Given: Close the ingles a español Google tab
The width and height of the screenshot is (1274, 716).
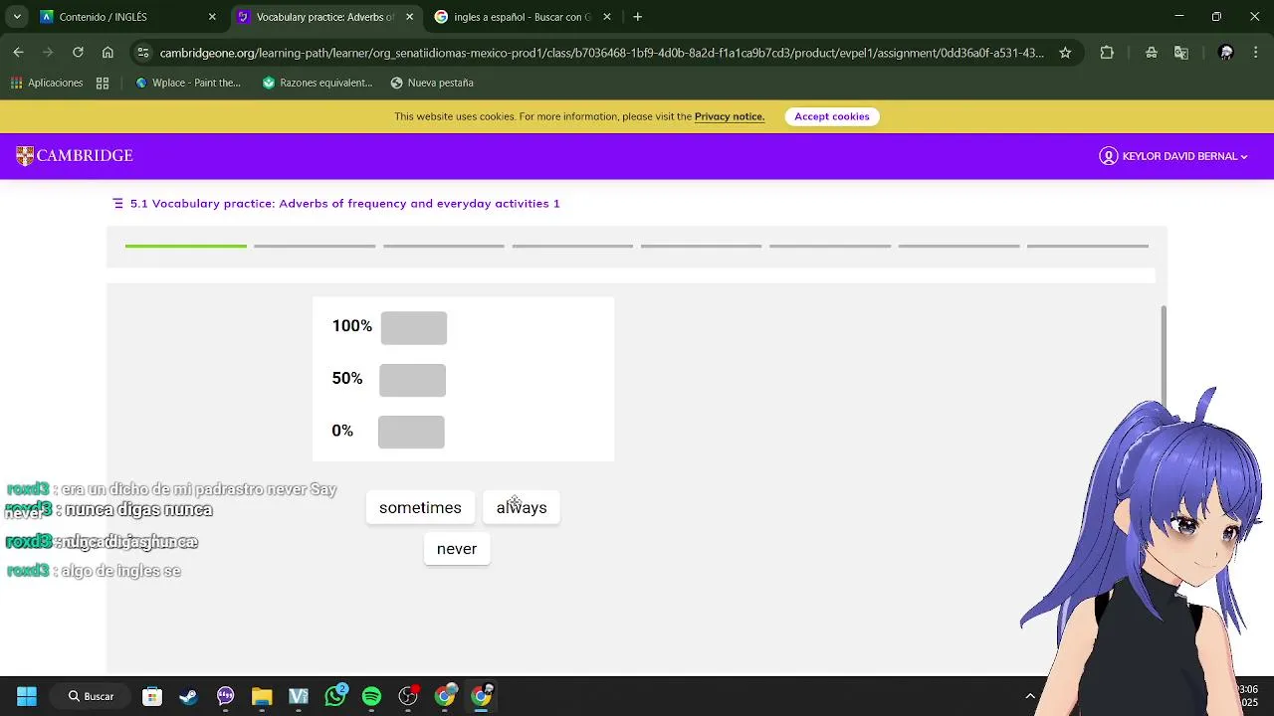Looking at the screenshot, I should (x=607, y=17).
